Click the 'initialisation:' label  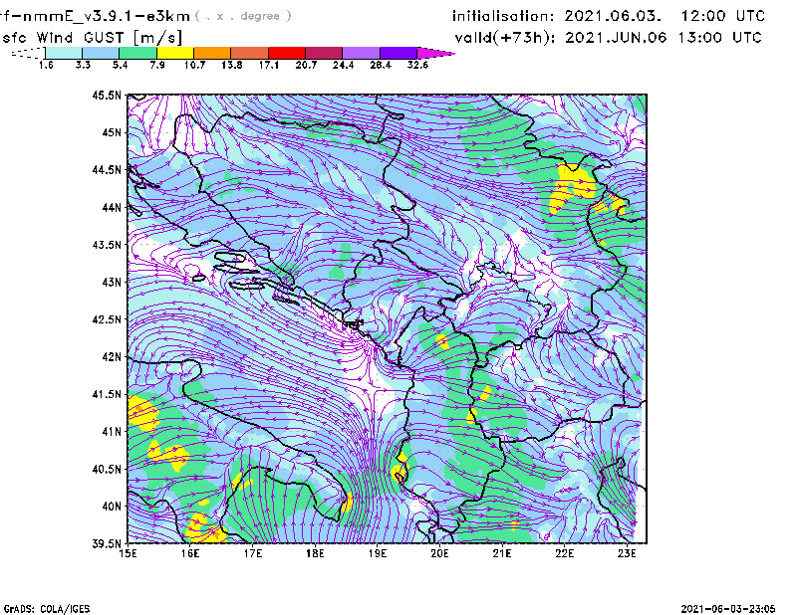(503, 16)
